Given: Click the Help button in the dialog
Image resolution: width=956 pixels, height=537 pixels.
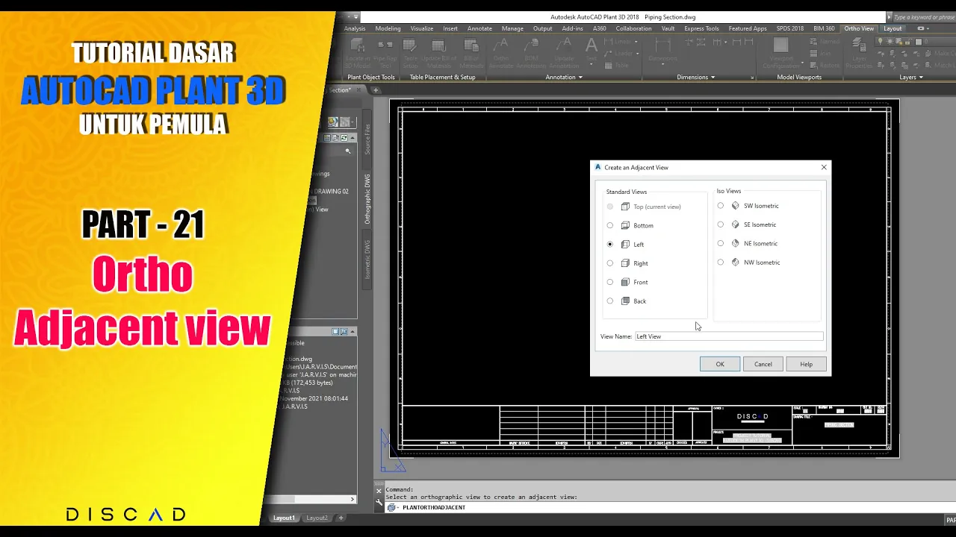Looking at the screenshot, I should [x=806, y=364].
